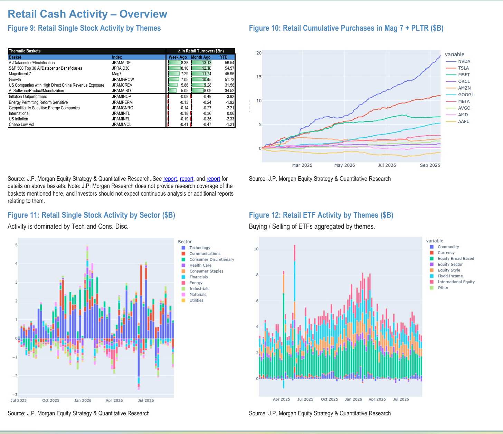This screenshot has height=434, width=503.
Task: Click the Communications sector color swatch
Action: [x=183, y=254]
